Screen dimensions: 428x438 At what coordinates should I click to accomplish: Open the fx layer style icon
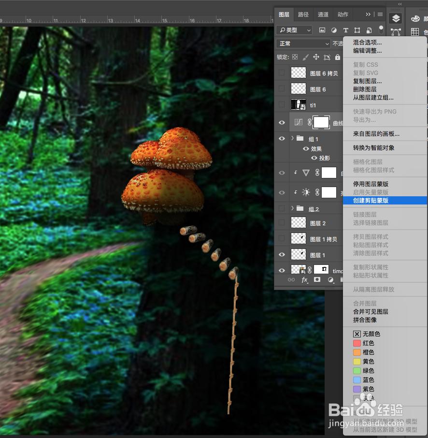[304, 280]
